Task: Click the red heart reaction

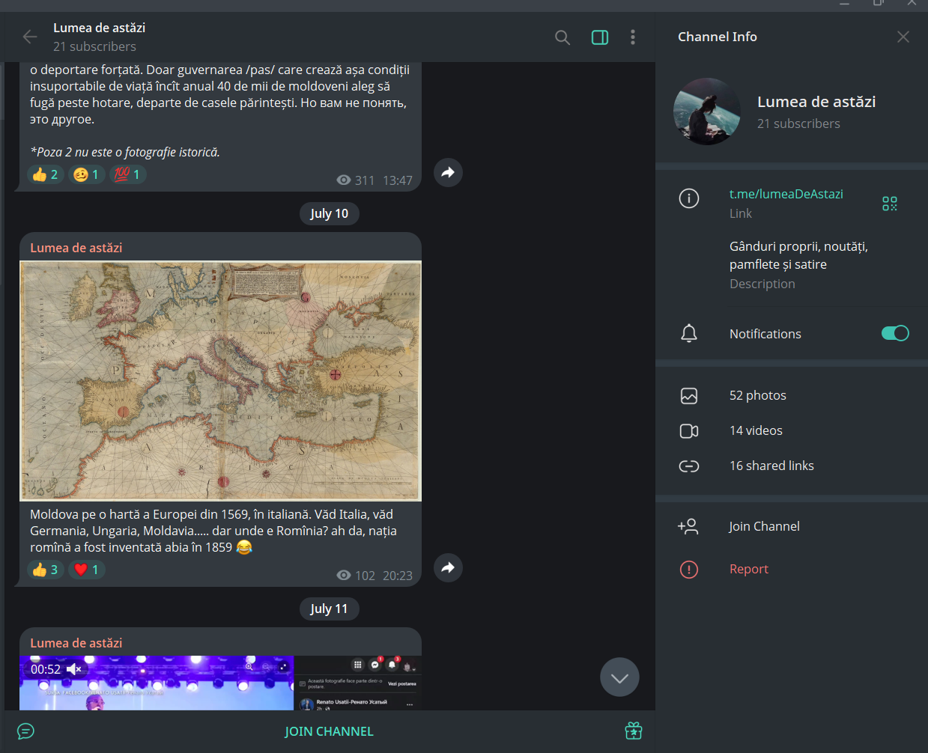Action: 86,570
